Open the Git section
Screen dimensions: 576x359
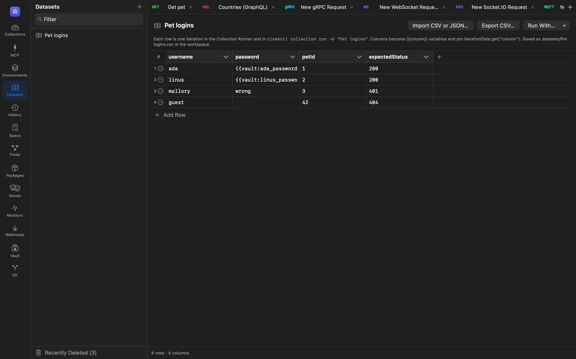pyautogui.click(x=15, y=271)
